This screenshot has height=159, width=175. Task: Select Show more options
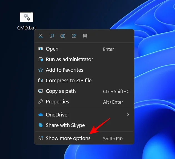tap(84, 138)
